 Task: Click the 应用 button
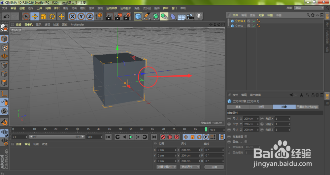pyautogui.click(x=214, y=167)
